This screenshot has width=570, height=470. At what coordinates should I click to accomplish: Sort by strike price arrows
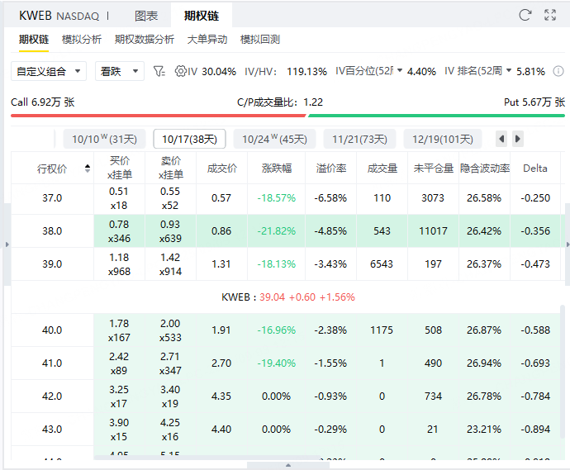tap(88, 169)
